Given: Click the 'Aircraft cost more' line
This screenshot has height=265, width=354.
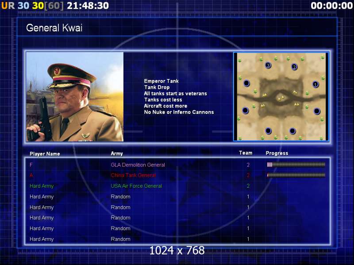Looking at the screenshot, I should (x=165, y=106).
